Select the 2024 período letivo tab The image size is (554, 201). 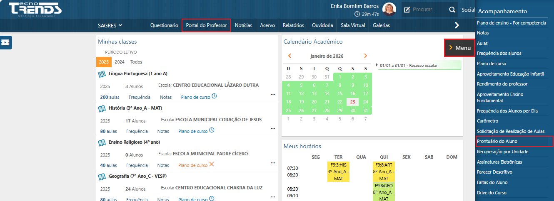click(120, 62)
